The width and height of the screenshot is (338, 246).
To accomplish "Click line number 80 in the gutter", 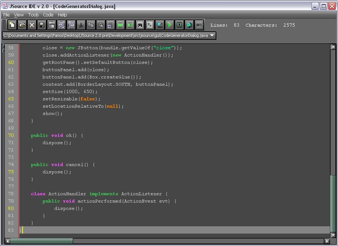I will 11,208.
